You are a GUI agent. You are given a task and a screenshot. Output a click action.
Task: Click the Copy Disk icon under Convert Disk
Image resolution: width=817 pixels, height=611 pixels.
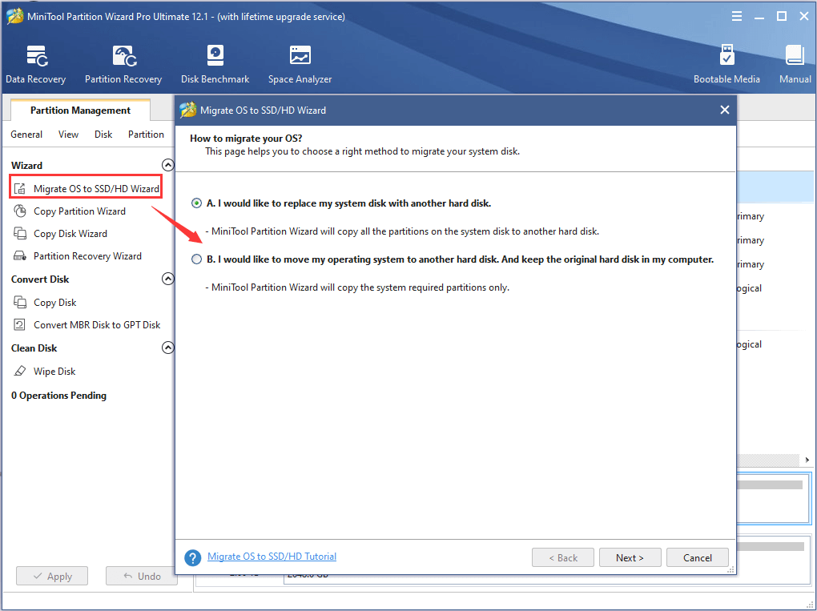[x=20, y=302]
